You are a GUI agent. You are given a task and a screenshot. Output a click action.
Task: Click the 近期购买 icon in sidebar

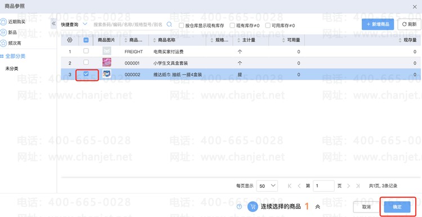coord(3,22)
